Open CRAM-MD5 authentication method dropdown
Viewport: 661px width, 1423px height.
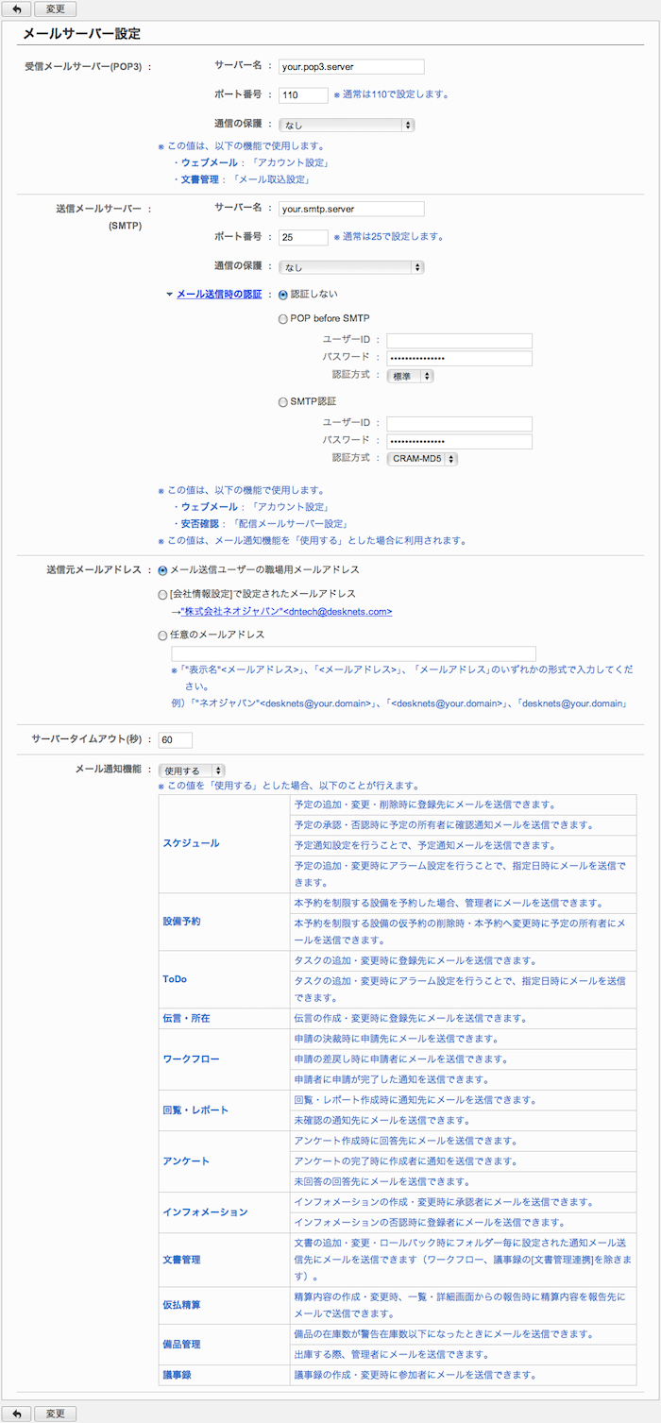pyautogui.click(x=423, y=458)
